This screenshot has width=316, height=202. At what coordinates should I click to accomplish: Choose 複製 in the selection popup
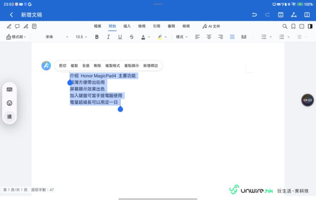click(x=74, y=66)
